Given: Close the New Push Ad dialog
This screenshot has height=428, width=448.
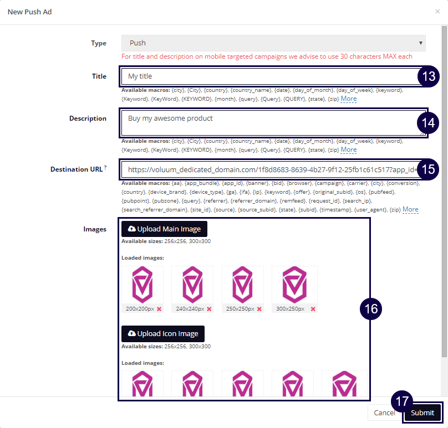Looking at the screenshot, I should (437, 11).
